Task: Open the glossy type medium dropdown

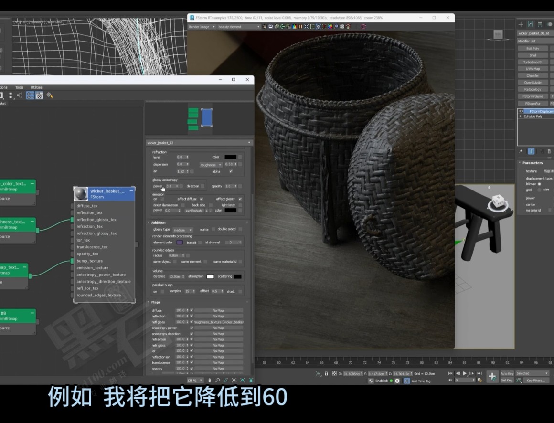Action: [x=182, y=230]
